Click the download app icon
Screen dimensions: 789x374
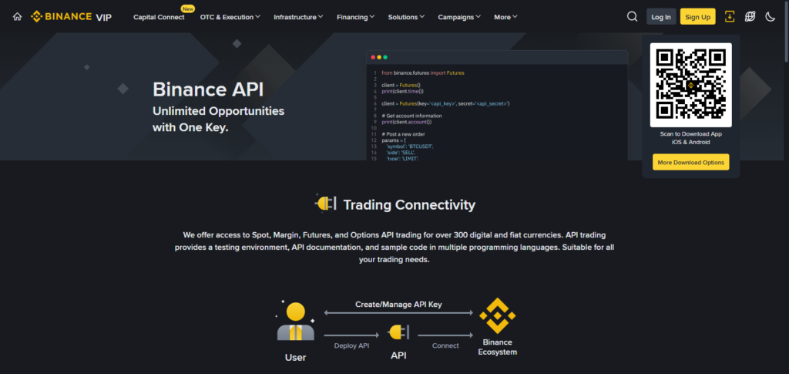(730, 17)
